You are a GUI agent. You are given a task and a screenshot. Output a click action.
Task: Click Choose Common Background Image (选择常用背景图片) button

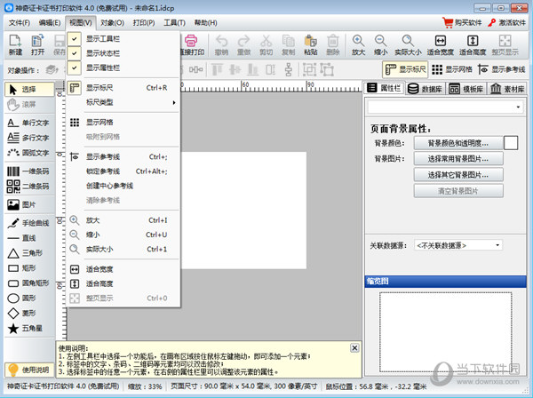[x=458, y=159]
